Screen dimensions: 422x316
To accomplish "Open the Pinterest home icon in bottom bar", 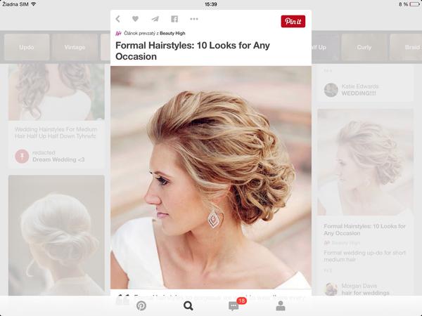I will tap(141, 305).
